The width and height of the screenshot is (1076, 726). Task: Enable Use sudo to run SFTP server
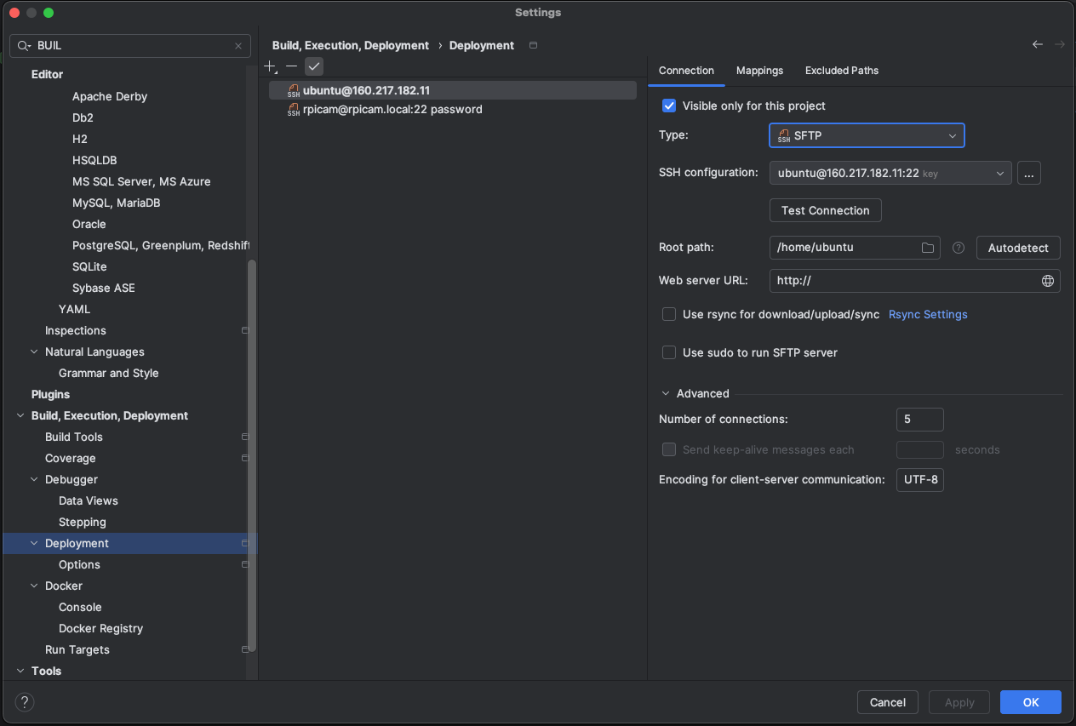669,352
